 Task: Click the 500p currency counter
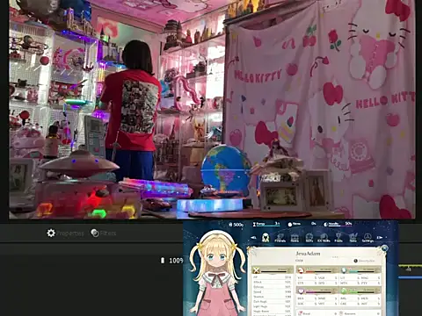coord(236,225)
